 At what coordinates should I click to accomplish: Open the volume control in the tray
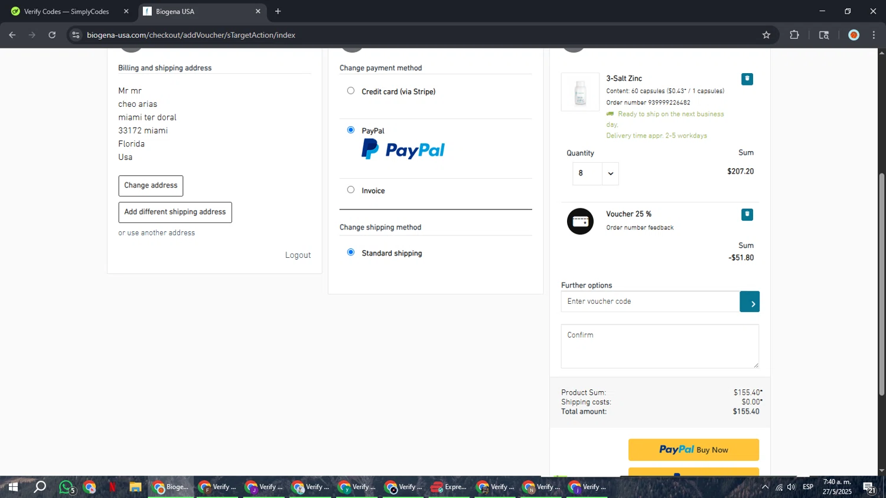point(791,487)
